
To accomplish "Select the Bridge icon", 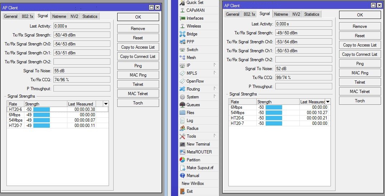I will (182, 34).
